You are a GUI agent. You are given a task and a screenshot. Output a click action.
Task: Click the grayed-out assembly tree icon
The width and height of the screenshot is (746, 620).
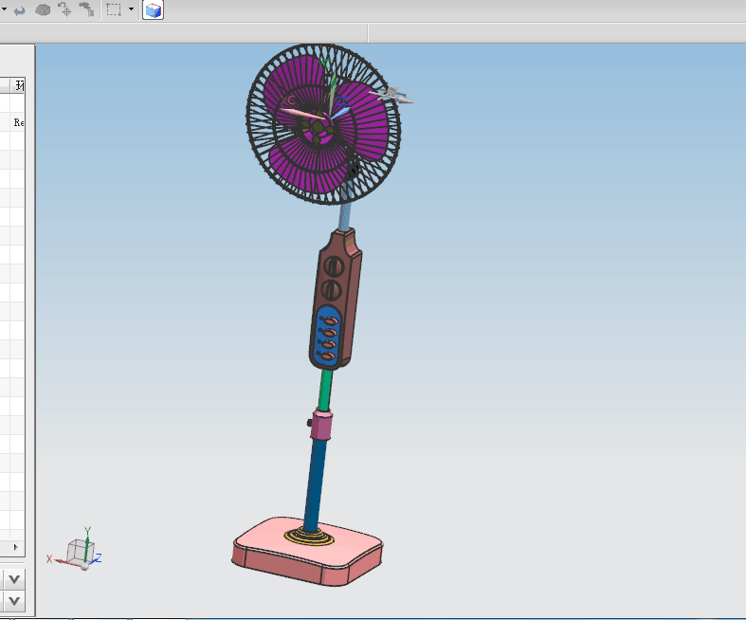coord(86,9)
